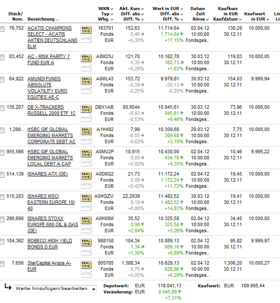Open Real Time quote for ACATIS Champions Select
The width and height of the screenshot is (280, 303).
click(86, 30)
